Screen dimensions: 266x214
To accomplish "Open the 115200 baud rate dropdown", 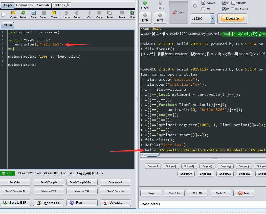I will (213, 18).
